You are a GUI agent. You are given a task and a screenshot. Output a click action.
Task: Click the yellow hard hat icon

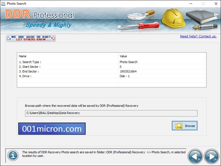coord(173,19)
